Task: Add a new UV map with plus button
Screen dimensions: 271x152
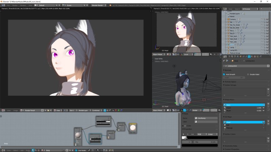Action: click(268, 121)
